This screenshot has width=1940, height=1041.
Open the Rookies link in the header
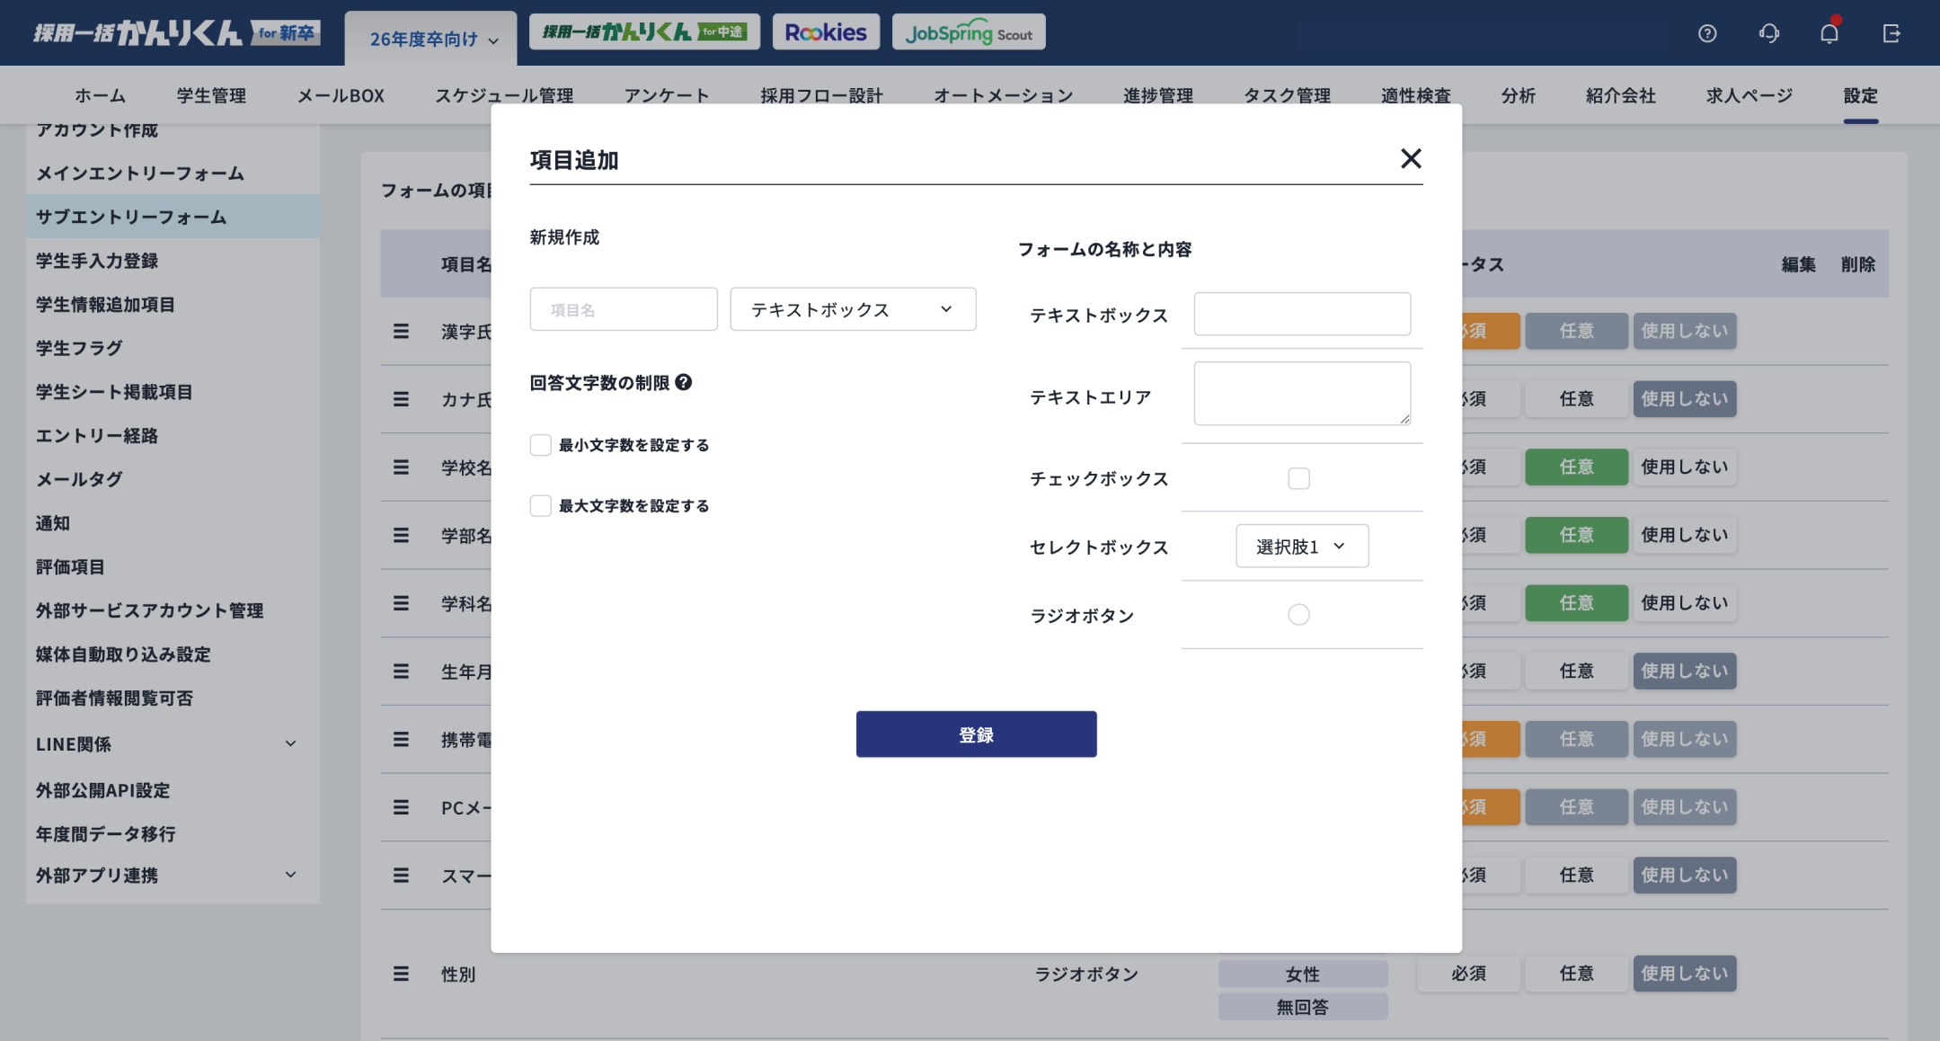tap(825, 31)
